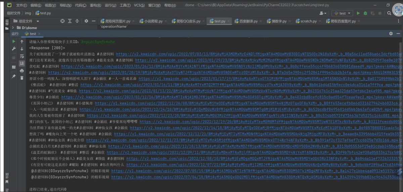Click the restore layout icon in Run panel
Viewport: 403px width, 192px height.
14,67
